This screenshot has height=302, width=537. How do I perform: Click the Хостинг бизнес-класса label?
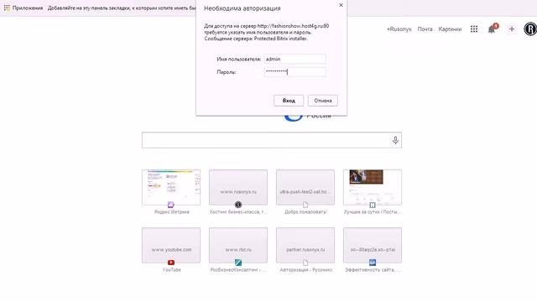pos(238,212)
